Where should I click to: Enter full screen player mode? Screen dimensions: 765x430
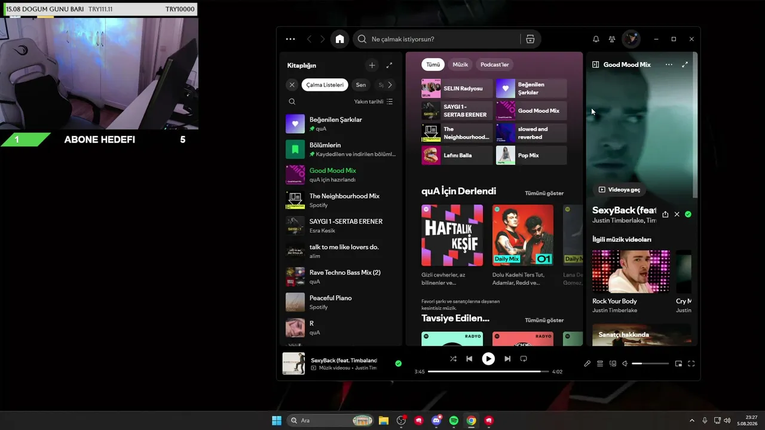pyautogui.click(x=691, y=364)
